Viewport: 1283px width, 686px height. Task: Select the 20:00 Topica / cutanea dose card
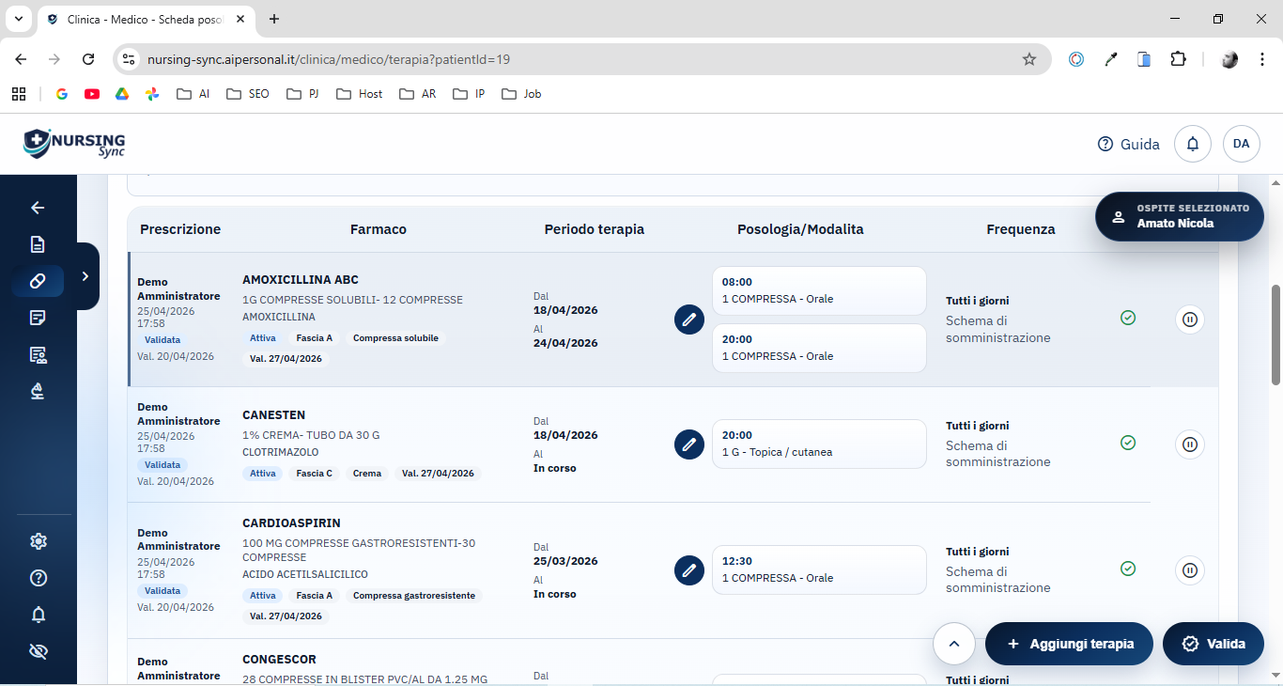click(x=819, y=444)
